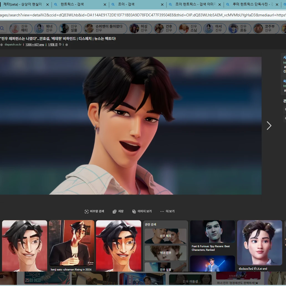Select the 위너 진우 suggestion chip
This screenshot has height=286, width=286.
[x=46, y=29]
